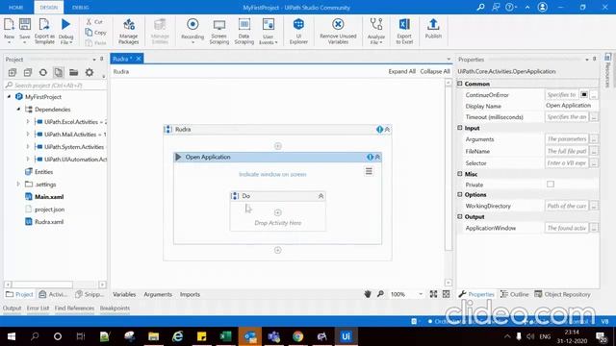Open UI Explorer
This screenshot has height=346, width=616.
298,31
